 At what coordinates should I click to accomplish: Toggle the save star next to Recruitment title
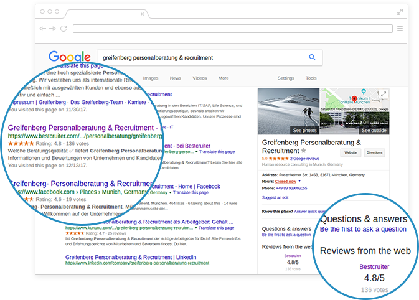pyautogui.click(x=304, y=151)
